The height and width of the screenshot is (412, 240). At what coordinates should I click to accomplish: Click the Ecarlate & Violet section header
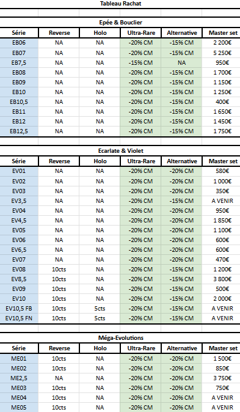click(x=120, y=151)
